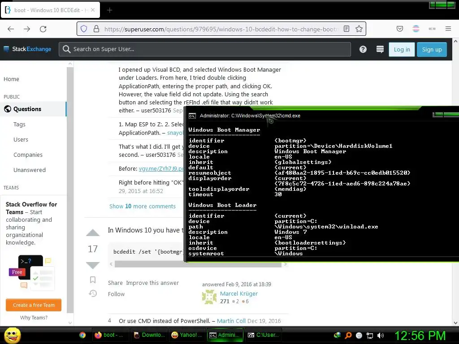
Task: Switch to the Yahoo taskbar button
Action: pos(187,335)
